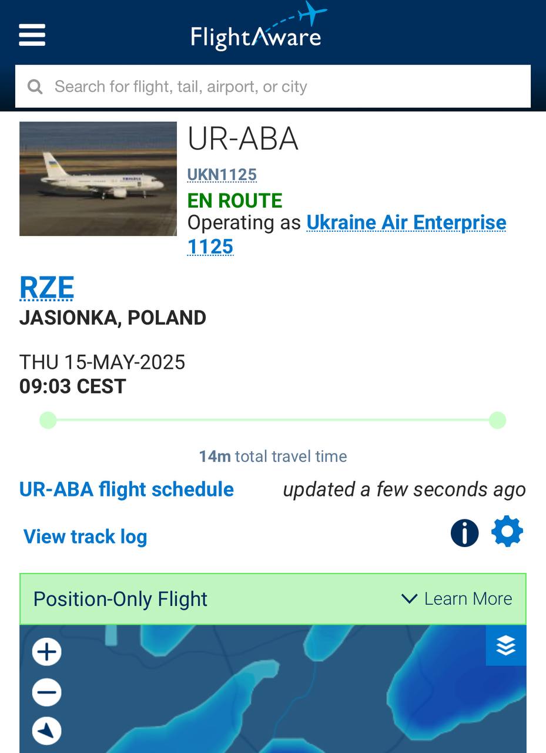The image size is (546, 753).
Task: Reset map rotation compass arrow
Action: [47, 731]
